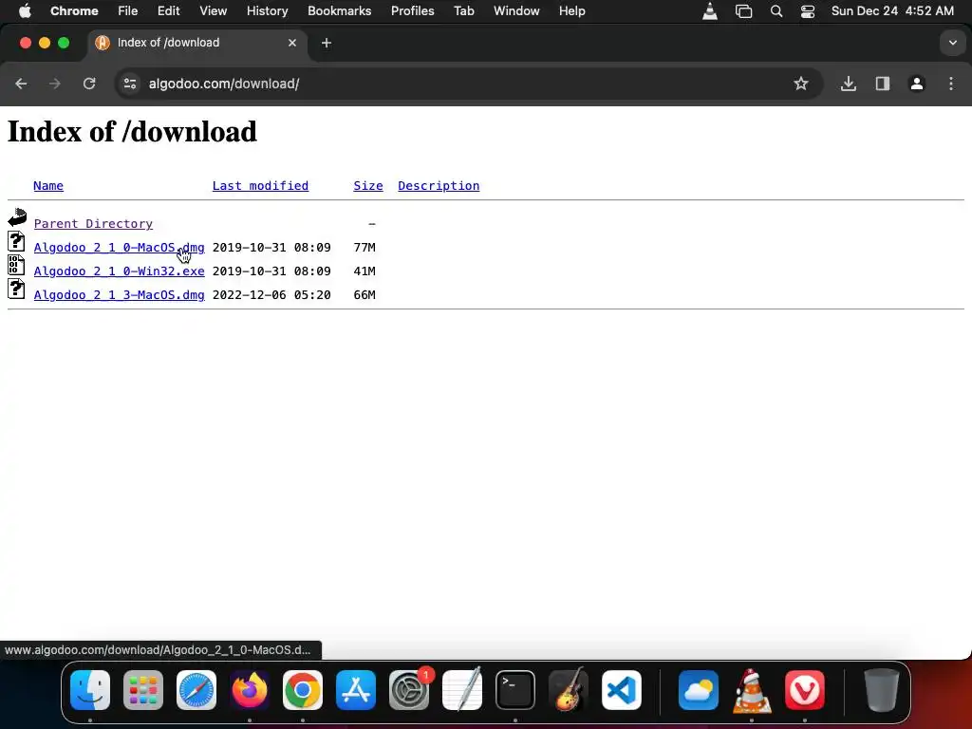Sort listing by Name

tap(48, 186)
